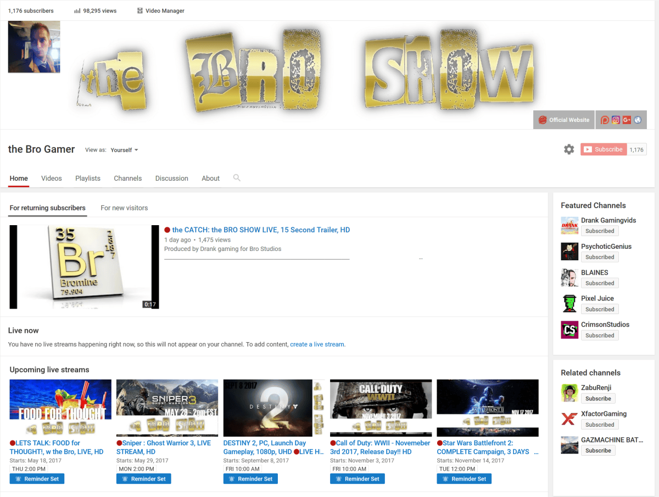Click the channel profile avatar

[x=34, y=47]
